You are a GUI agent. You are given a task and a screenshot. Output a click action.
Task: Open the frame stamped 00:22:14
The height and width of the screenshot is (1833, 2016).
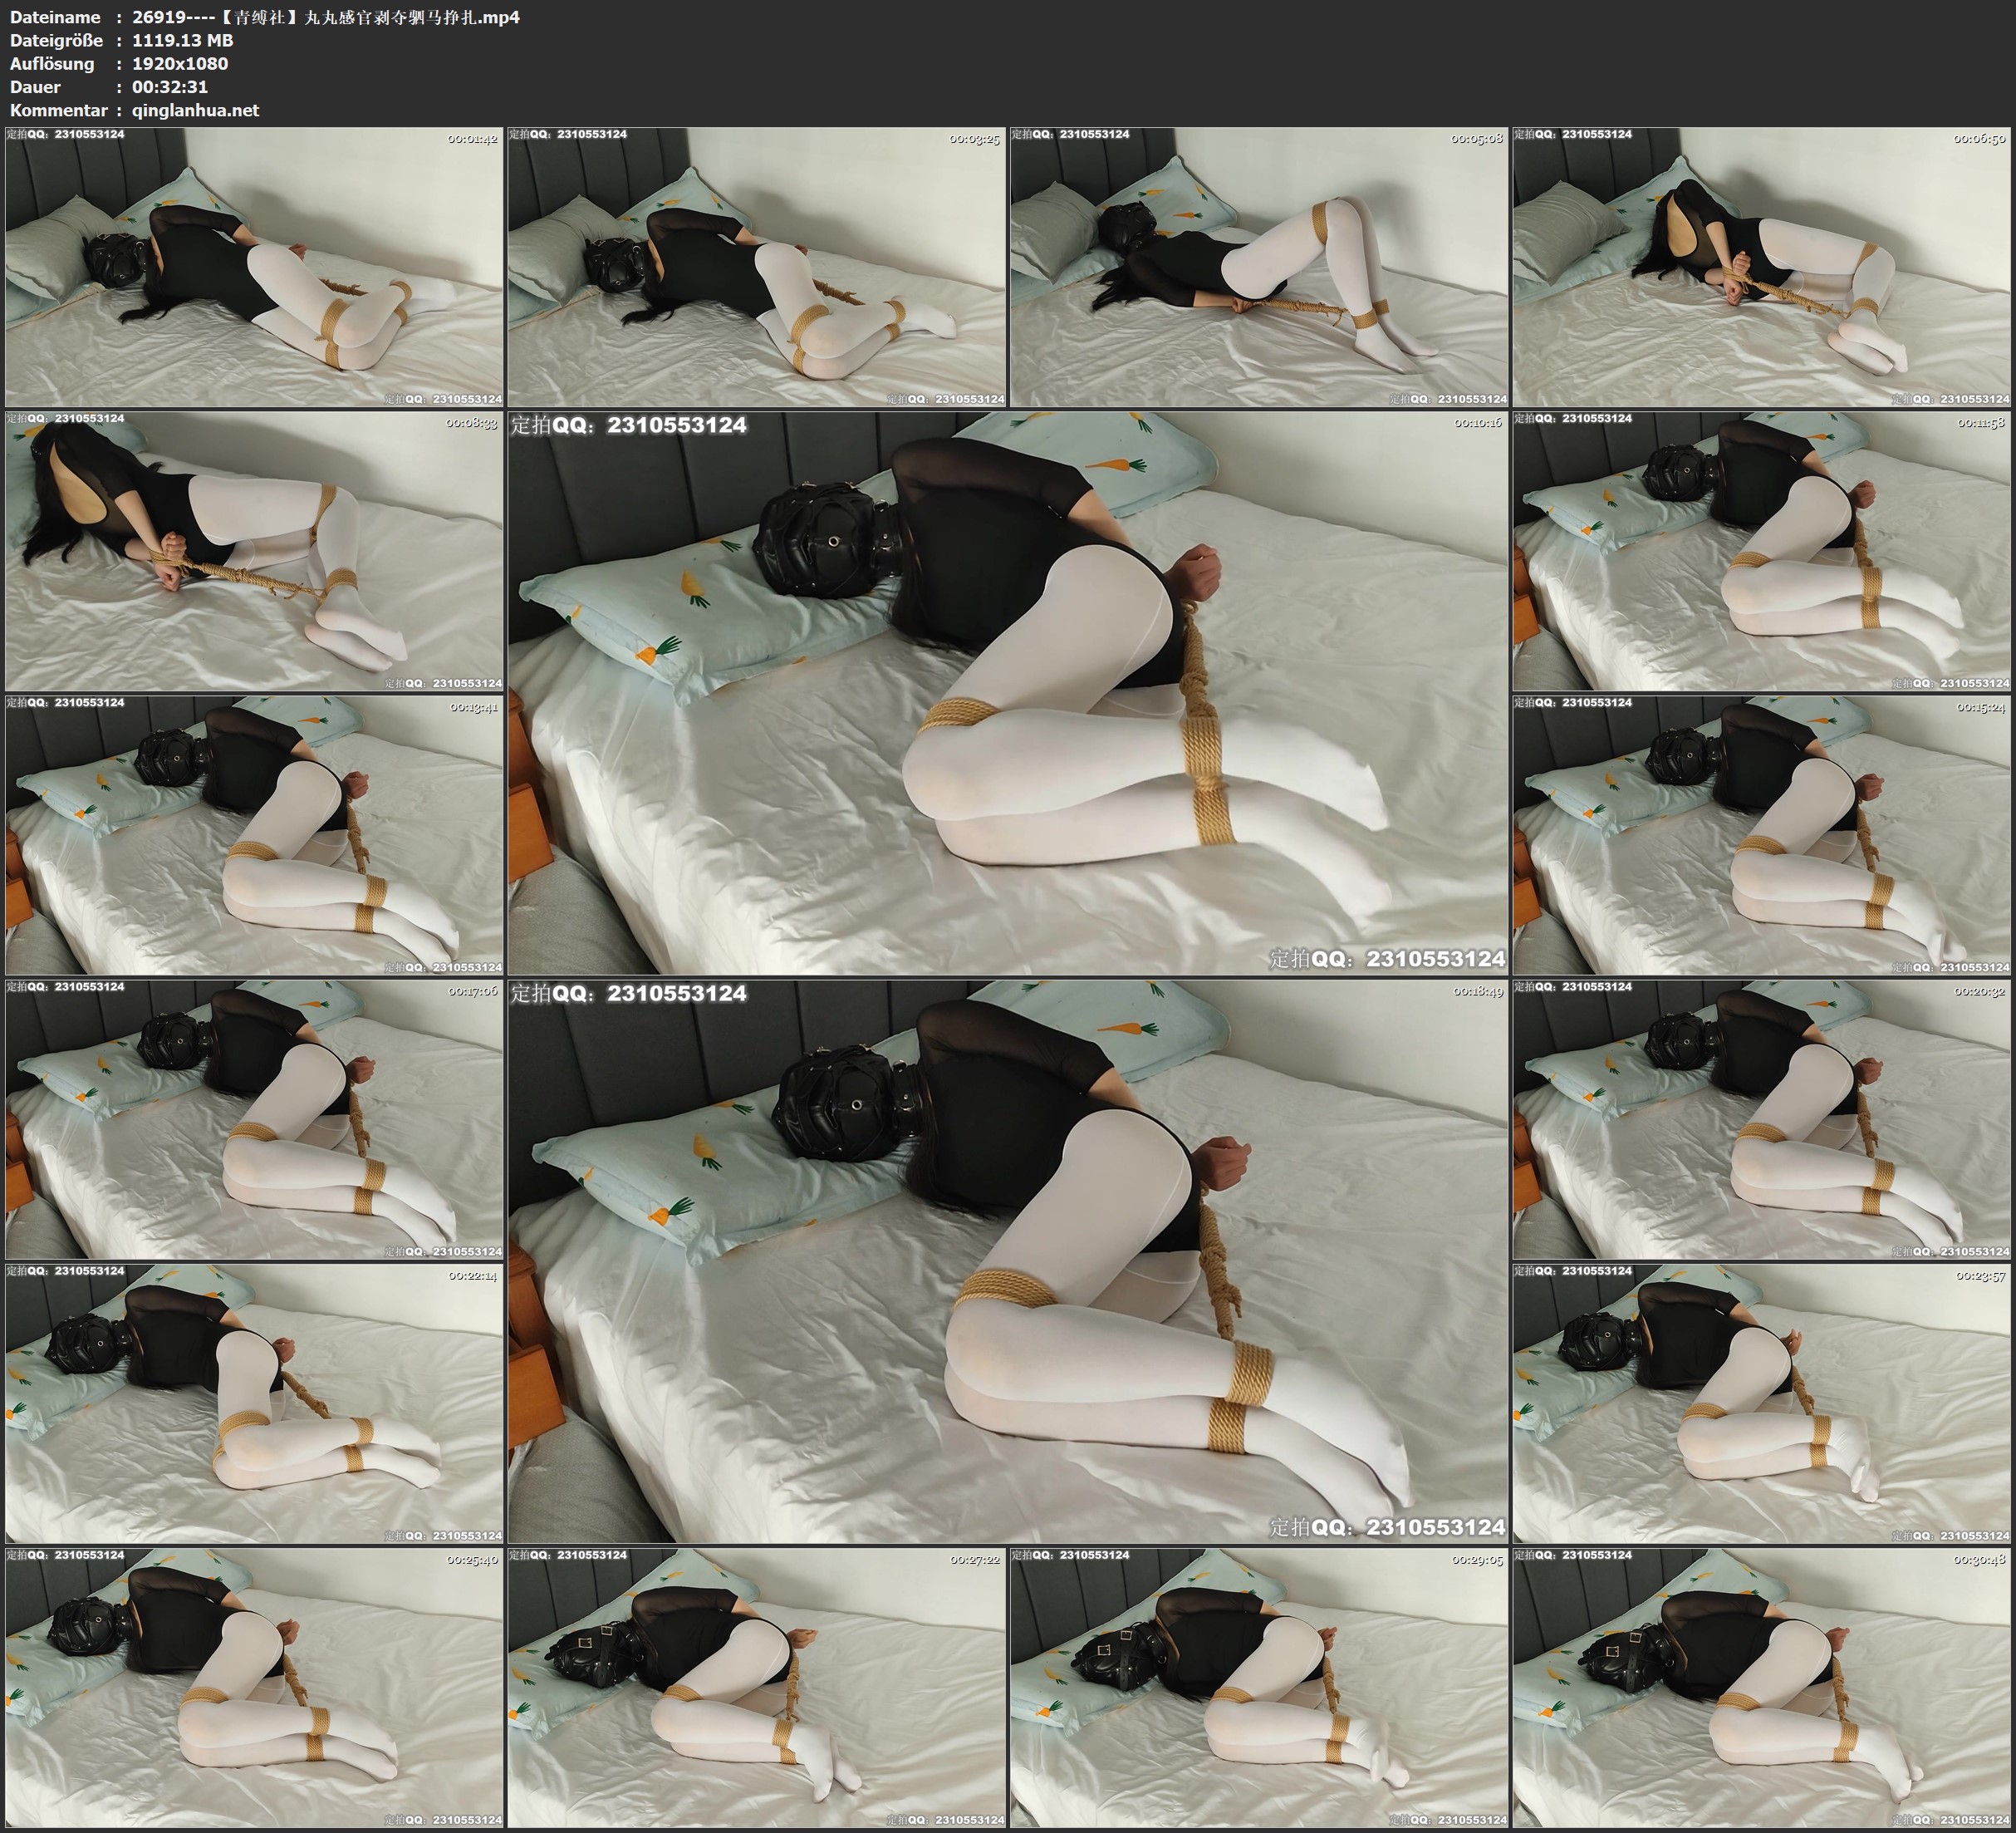click(254, 1403)
